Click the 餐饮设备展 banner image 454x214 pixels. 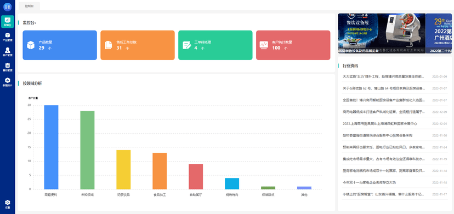tap(382, 33)
